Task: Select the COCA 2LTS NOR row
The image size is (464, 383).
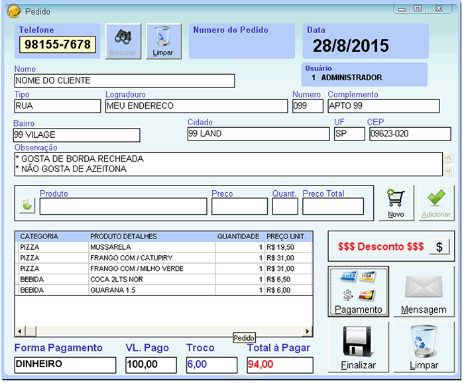Action: [164, 280]
